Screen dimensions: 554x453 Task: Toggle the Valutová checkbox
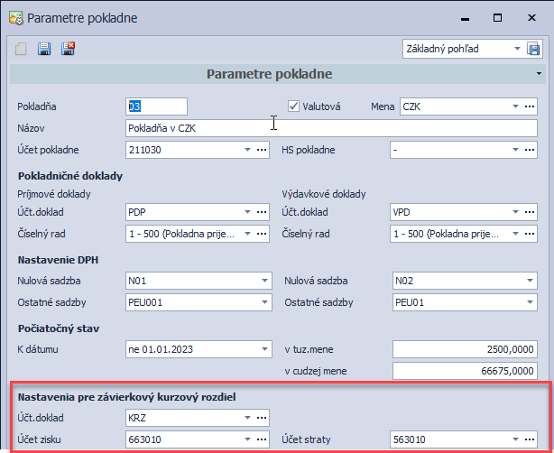pyautogui.click(x=293, y=106)
